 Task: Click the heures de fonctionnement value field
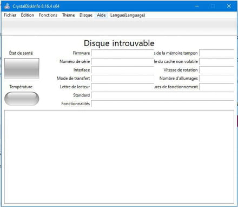tap(216, 87)
